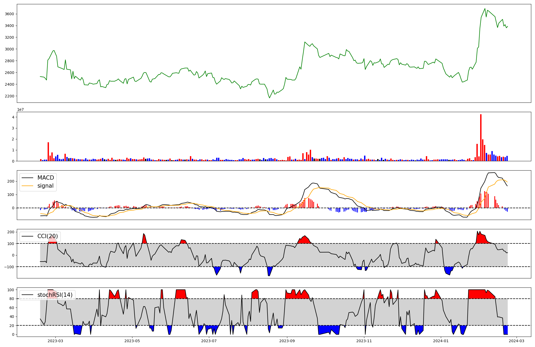Click the 2023-11 x-axis date label

click(364, 341)
